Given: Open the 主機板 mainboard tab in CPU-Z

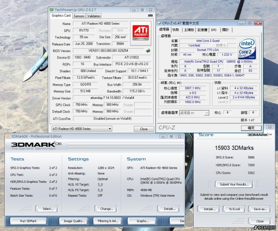Looking at the screenshot, I should coord(189,30).
